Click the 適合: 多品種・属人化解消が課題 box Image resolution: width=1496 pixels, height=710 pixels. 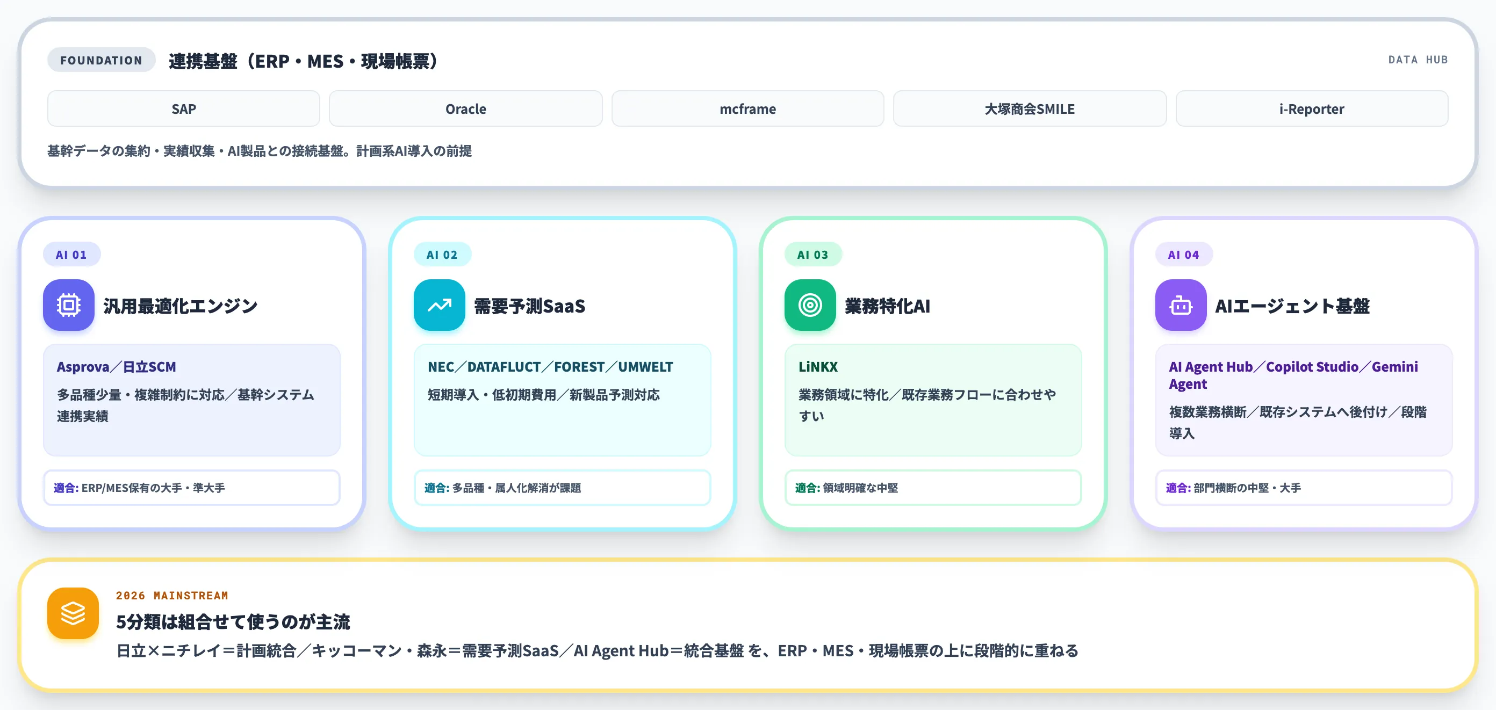(x=562, y=488)
